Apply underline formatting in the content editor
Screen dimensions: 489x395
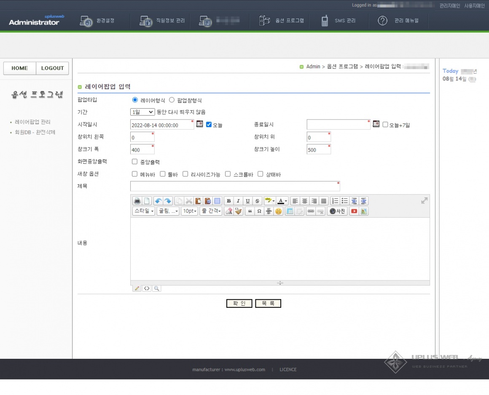coord(247,201)
